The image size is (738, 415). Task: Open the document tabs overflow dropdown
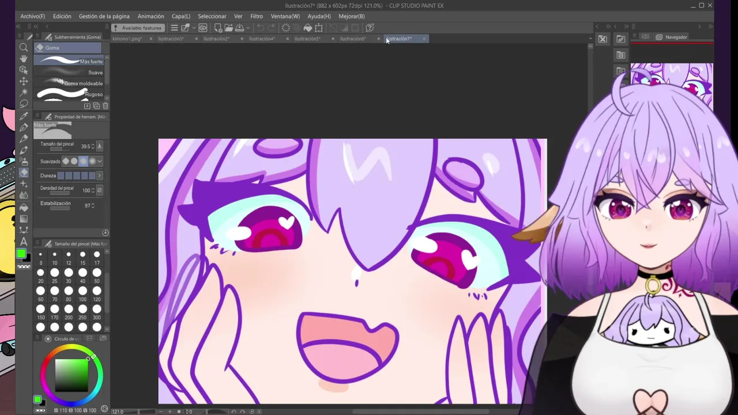tap(590, 39)
